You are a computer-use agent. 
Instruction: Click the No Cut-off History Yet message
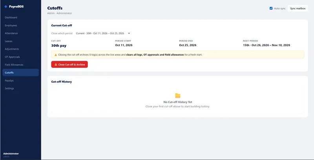coord(178,102)
